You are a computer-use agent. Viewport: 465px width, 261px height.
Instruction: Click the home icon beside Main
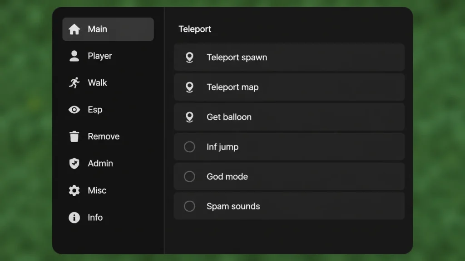[x=74, y=29]
